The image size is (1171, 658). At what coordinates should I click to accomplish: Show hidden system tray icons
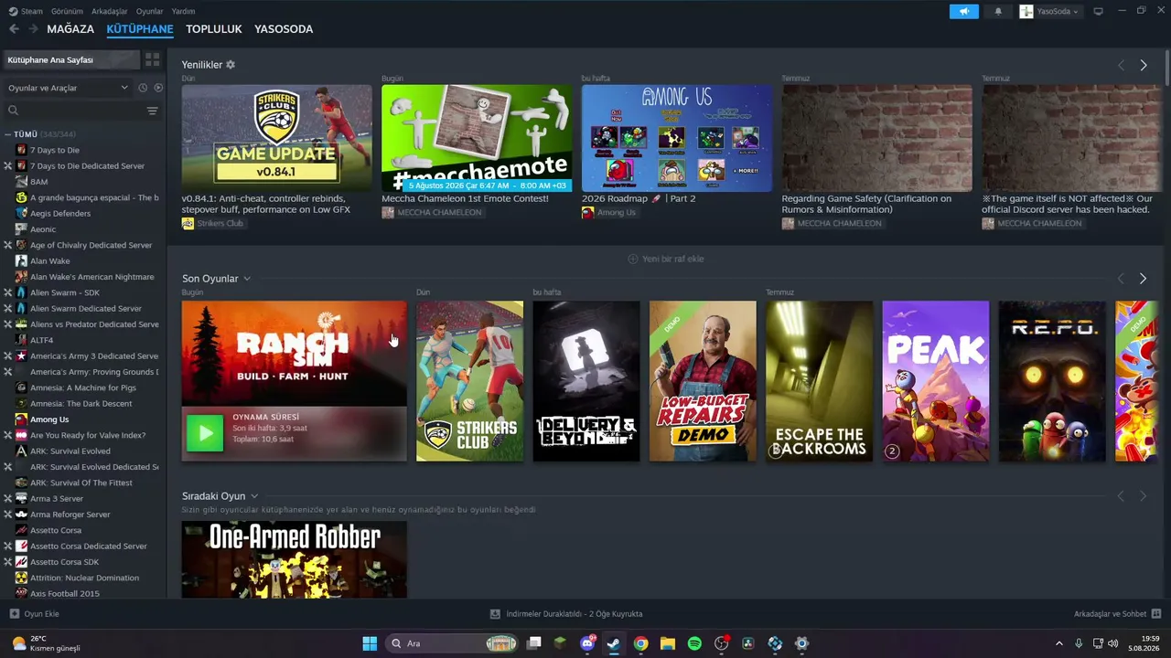(x=1059, y=643)
